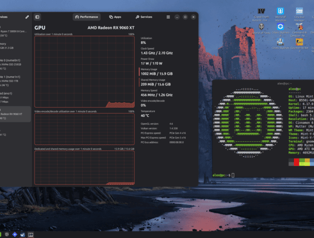Click the GPU utilization graph
Image resolution: width=314 pixels, height=238 pixels.
point(84,71)
